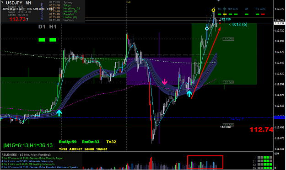Screen dimensions: 286x170
Task: Open the CAD Wholesale Sales m/m release
Action: tap(27, 161)
